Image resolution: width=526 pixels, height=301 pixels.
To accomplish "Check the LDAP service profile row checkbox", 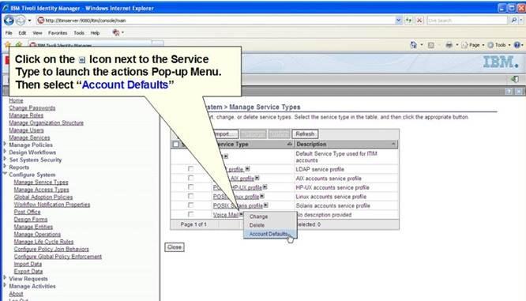I will tap(190, 169).
